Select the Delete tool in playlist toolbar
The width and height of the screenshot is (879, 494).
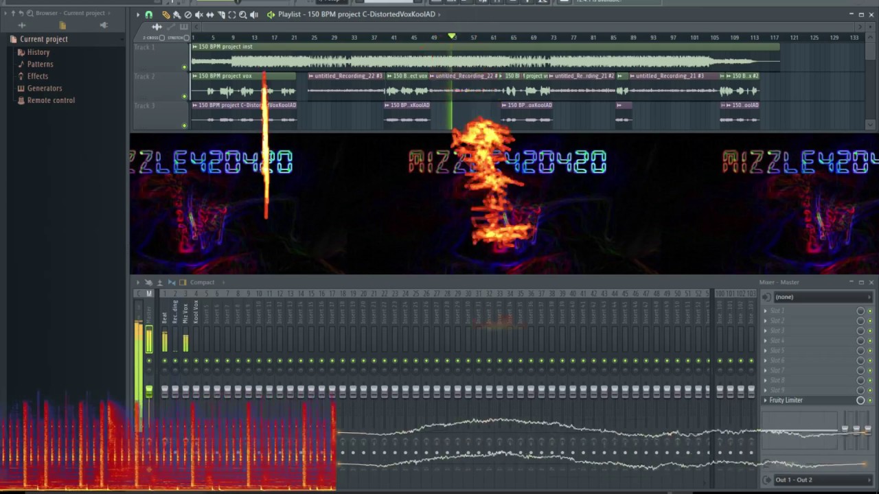pyautogui.click(x=187, y=14)
